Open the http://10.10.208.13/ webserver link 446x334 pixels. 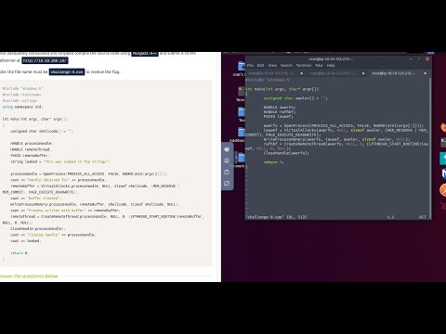click(x=45, y=60)
